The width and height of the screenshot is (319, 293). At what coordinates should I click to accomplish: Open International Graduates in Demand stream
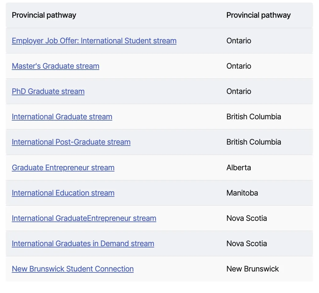(83, 244)
